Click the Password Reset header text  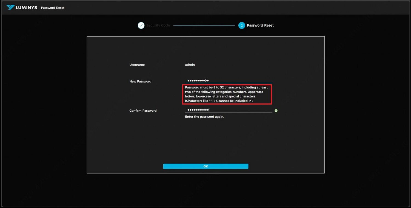(x=52, y=7)
